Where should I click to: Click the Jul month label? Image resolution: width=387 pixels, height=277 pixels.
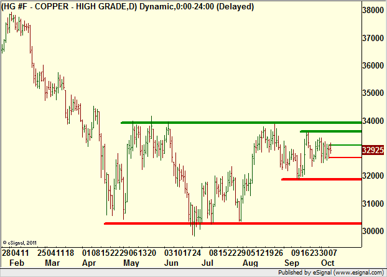pos(207,263)
